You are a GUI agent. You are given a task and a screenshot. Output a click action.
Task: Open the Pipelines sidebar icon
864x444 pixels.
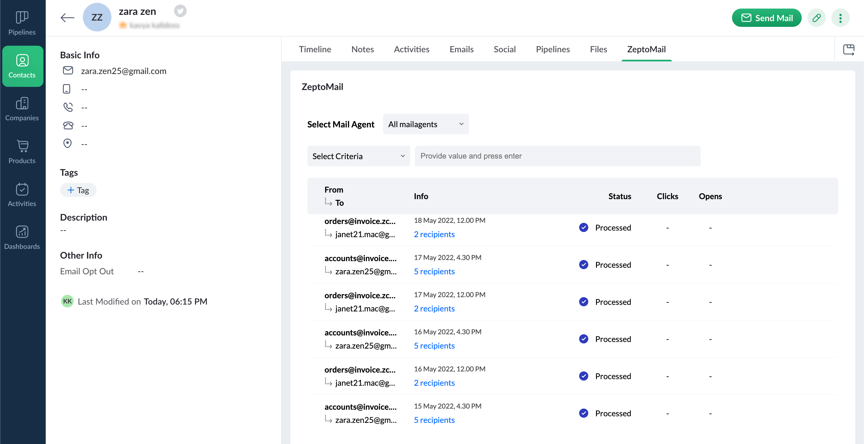tap(22, 23)
